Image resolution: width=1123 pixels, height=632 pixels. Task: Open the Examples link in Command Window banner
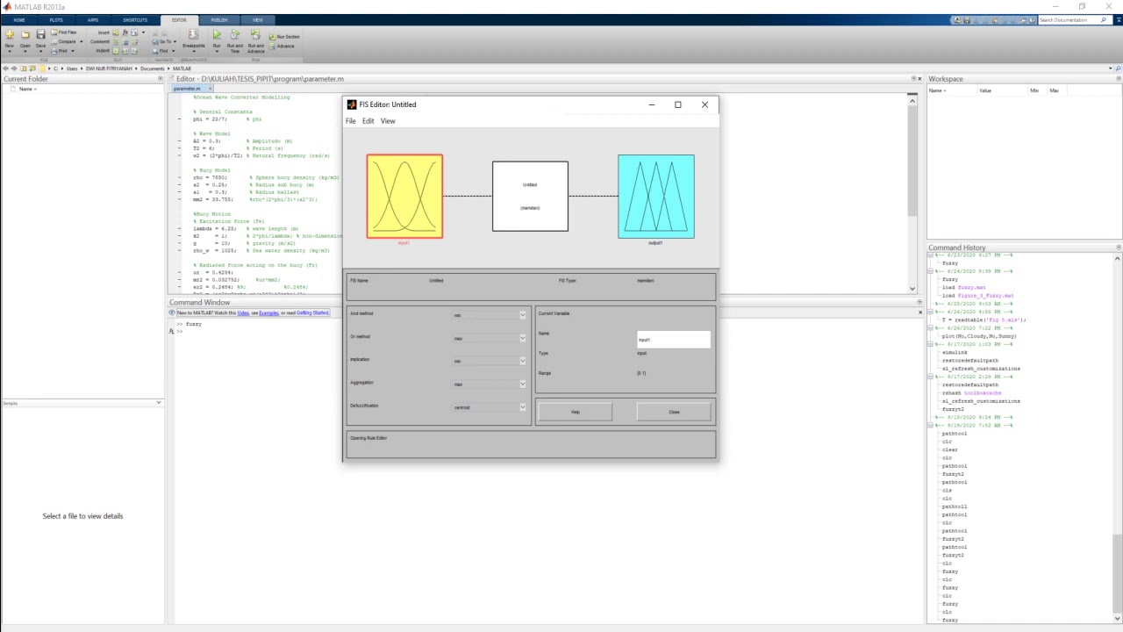268,313
